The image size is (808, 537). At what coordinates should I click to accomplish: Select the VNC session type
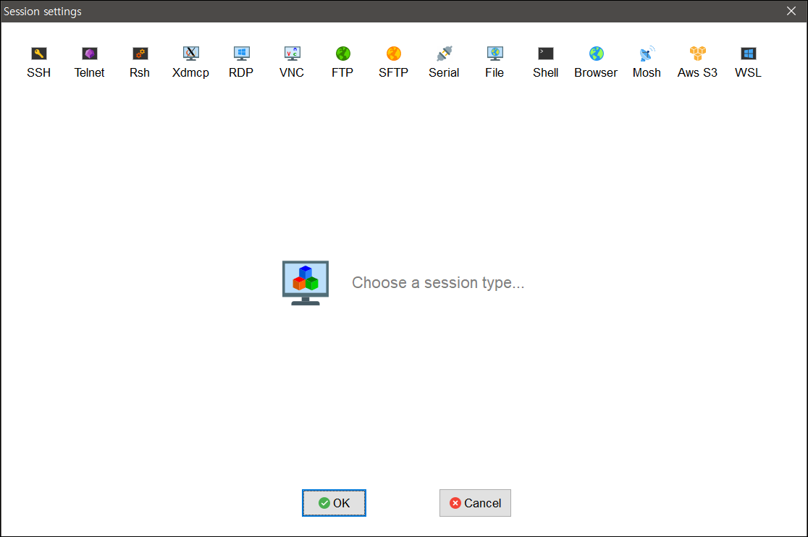pyautogui.click(x=292, y=62)
